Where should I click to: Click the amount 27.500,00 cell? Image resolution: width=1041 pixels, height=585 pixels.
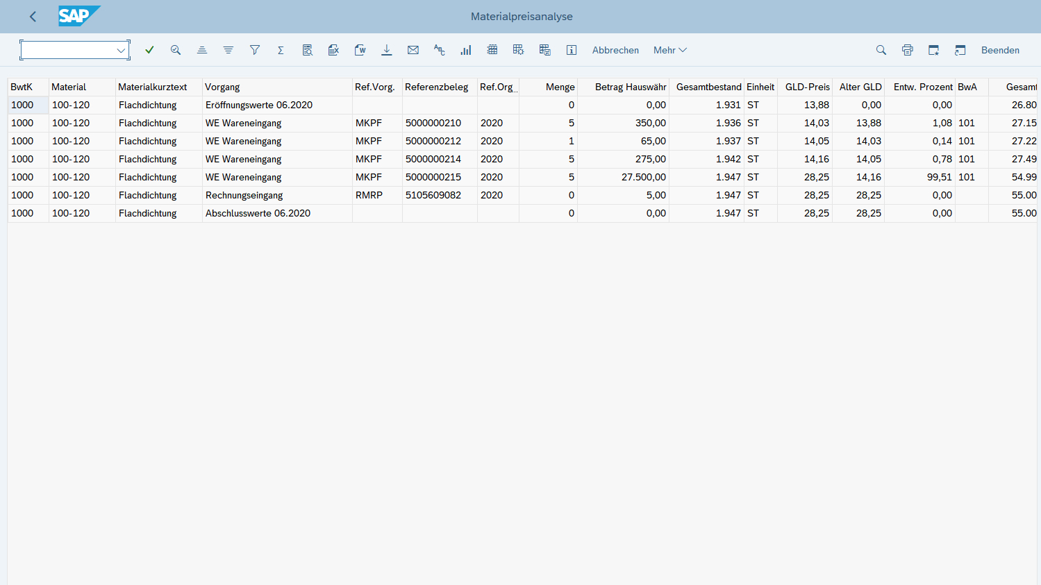pyautogui.click(x=623, y=177)
